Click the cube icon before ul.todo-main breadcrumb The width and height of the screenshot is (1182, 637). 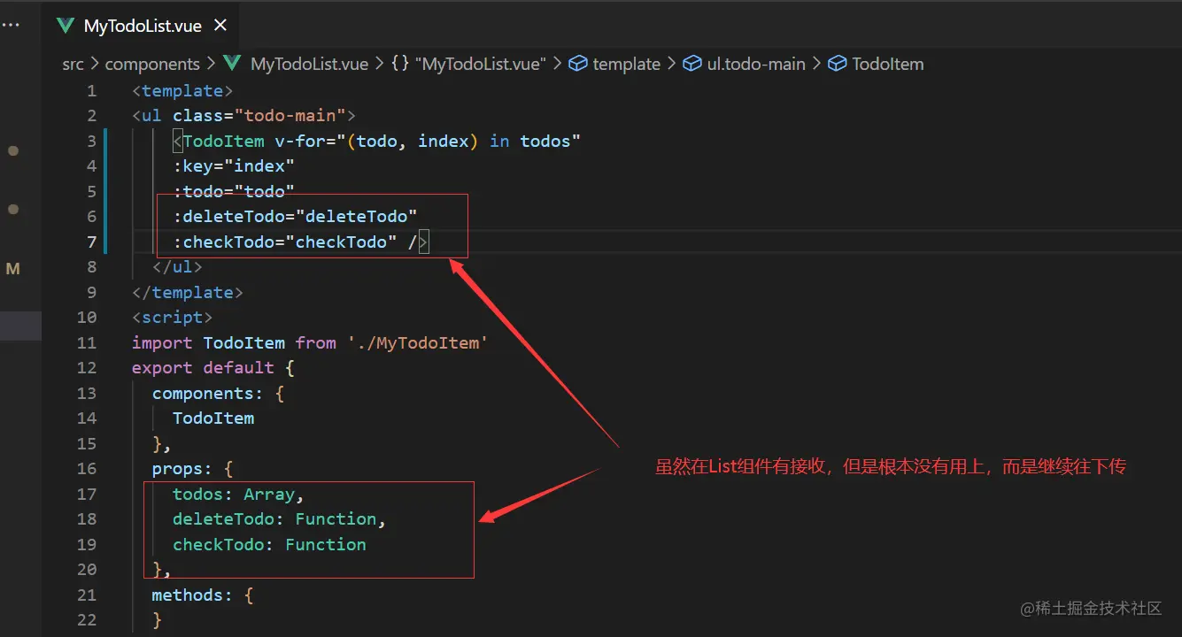[692, 64]
